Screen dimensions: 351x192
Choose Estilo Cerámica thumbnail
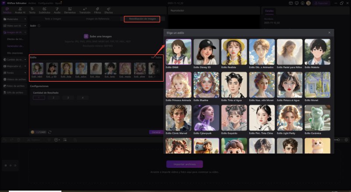[x=317, y=118]
